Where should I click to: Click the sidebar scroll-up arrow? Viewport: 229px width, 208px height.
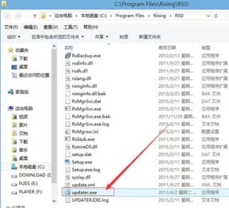click(54, 46)
